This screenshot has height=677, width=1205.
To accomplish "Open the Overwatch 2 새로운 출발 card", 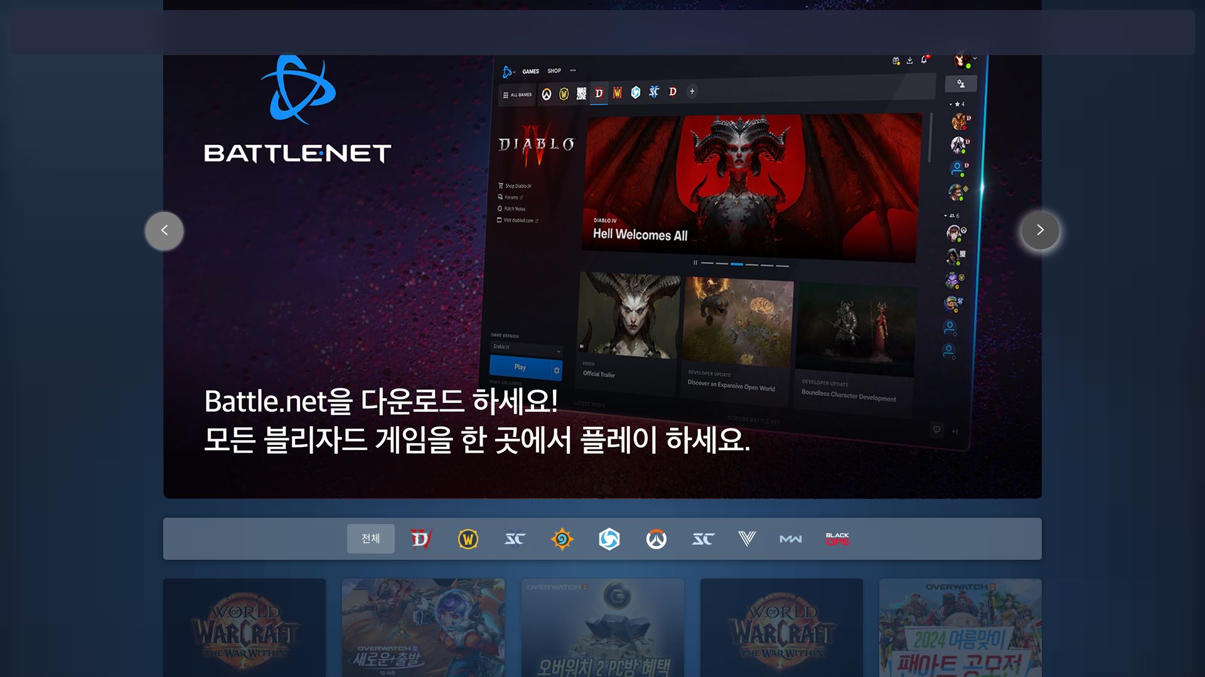I will (423, 627).
